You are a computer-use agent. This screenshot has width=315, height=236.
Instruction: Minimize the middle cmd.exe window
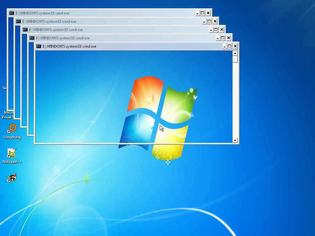[211, 30]
